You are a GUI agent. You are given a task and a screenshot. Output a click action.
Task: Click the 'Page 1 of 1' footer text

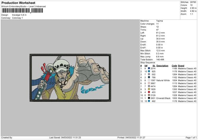click(x=191, y=137)
